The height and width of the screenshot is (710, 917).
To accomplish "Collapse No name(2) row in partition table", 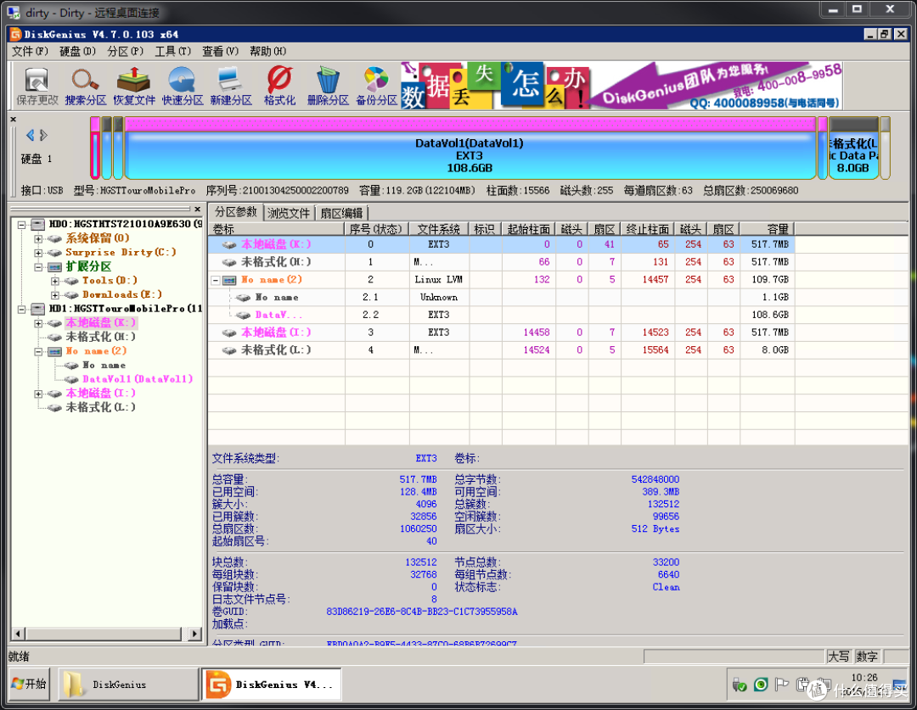I will click(215, 280).
